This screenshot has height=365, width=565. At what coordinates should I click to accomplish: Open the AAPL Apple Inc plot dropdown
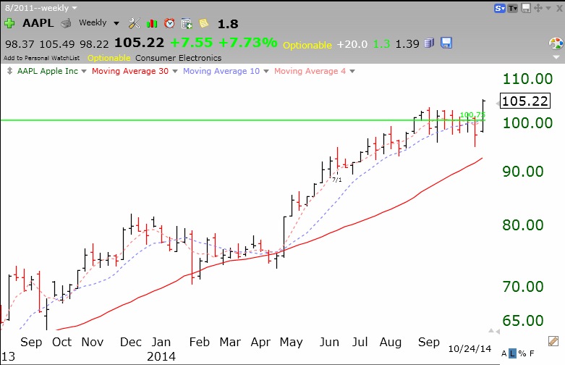point(84,72)
